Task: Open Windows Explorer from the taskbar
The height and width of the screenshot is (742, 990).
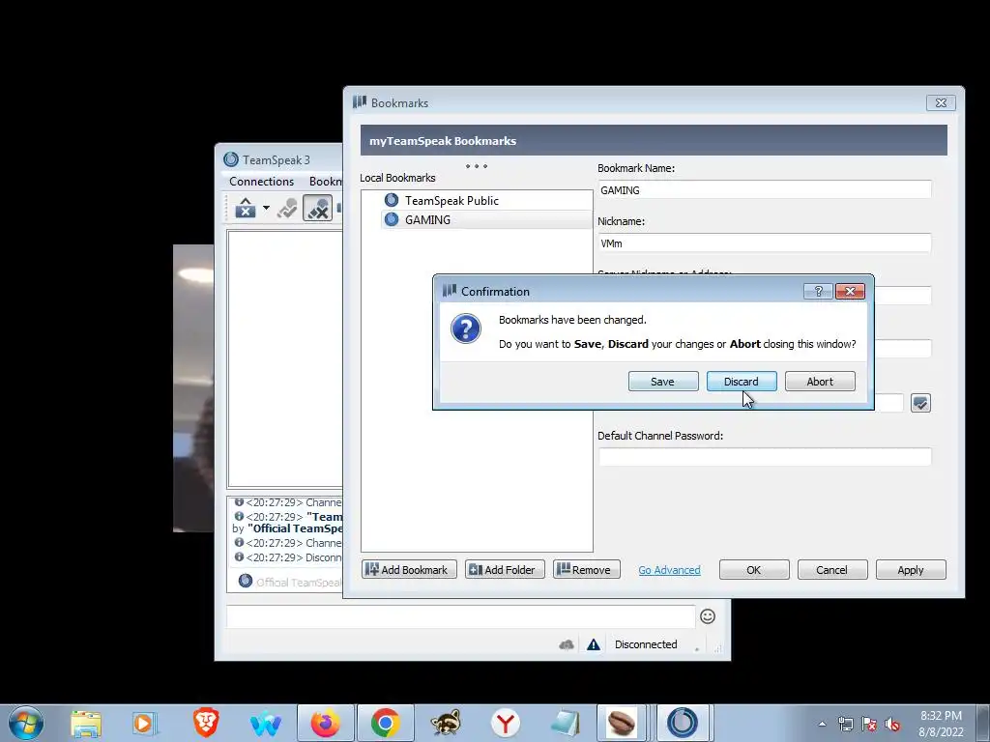Action: pyautogui.click(x=86, y=723)
